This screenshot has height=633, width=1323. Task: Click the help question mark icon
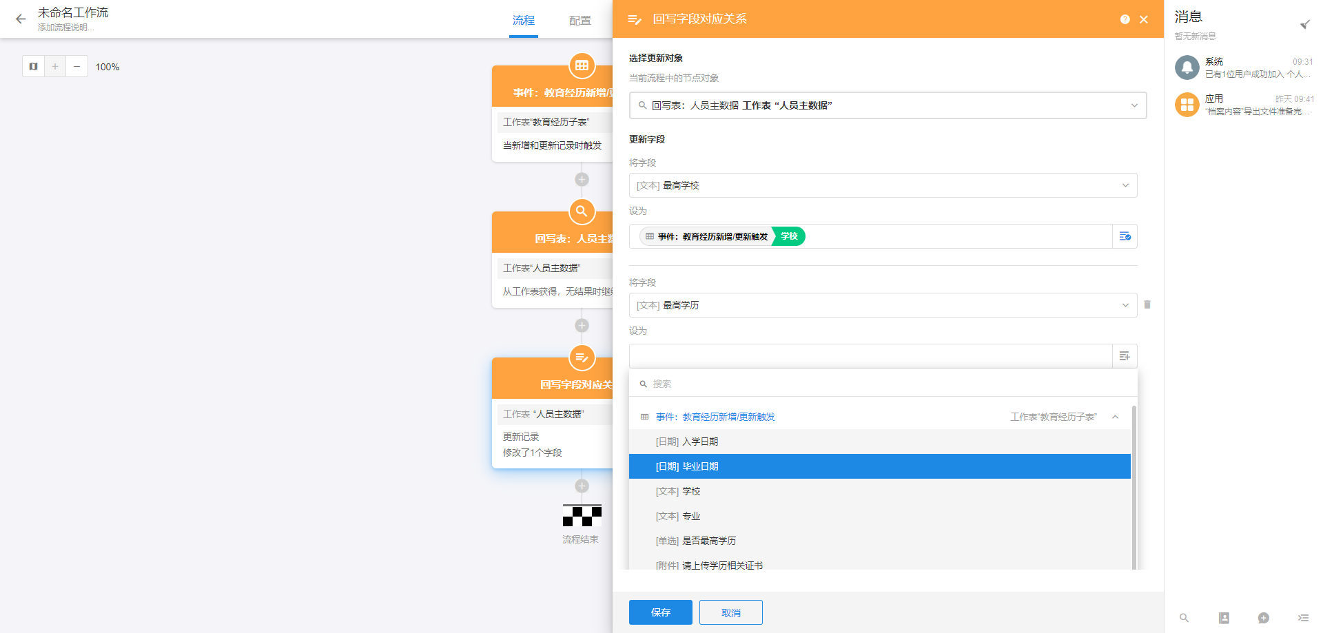pyautogui.click(x=1125, y=19)
